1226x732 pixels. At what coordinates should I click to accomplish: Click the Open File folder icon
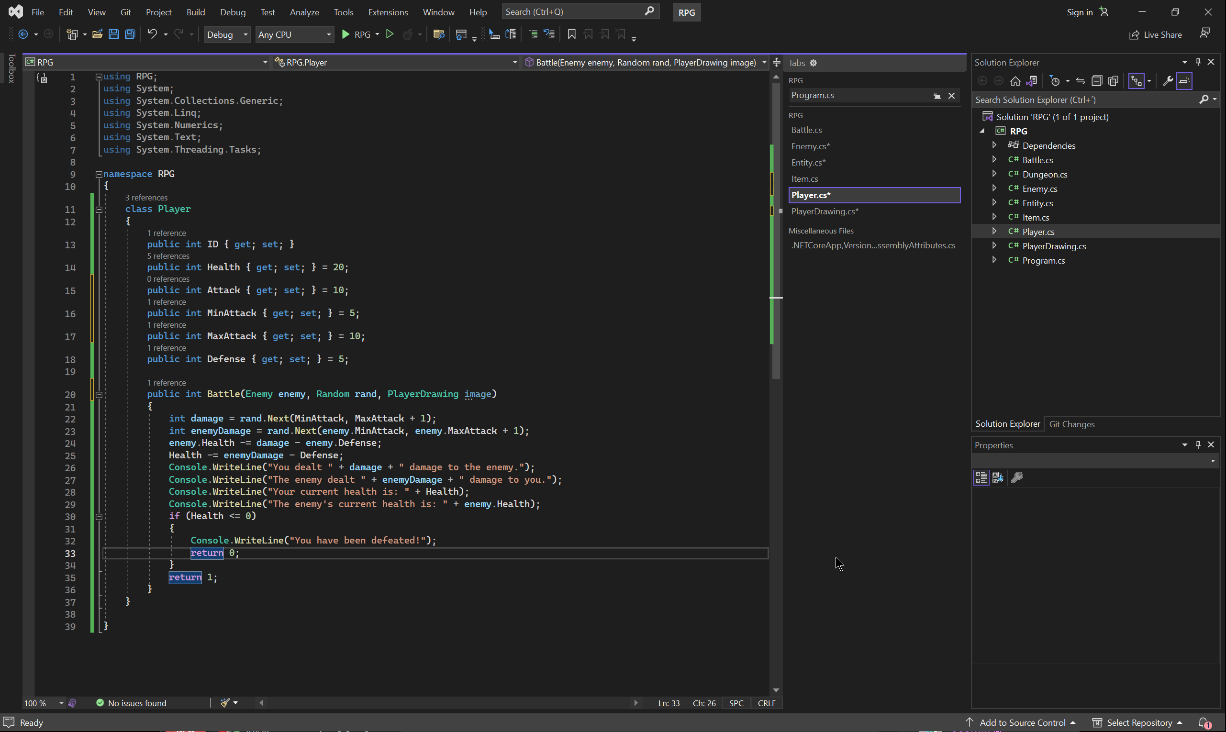click(97, 34)
